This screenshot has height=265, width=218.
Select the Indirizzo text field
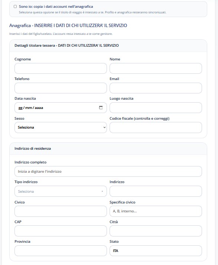(156, 191)
